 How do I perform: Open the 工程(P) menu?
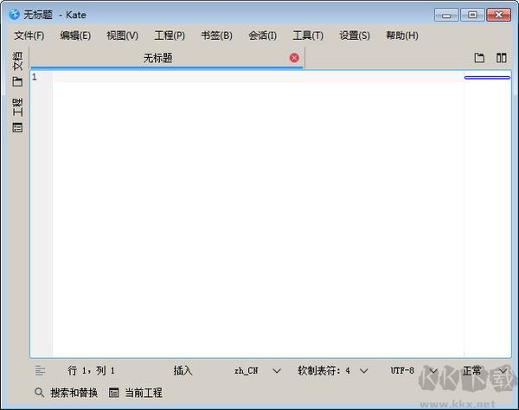[170, 35]
